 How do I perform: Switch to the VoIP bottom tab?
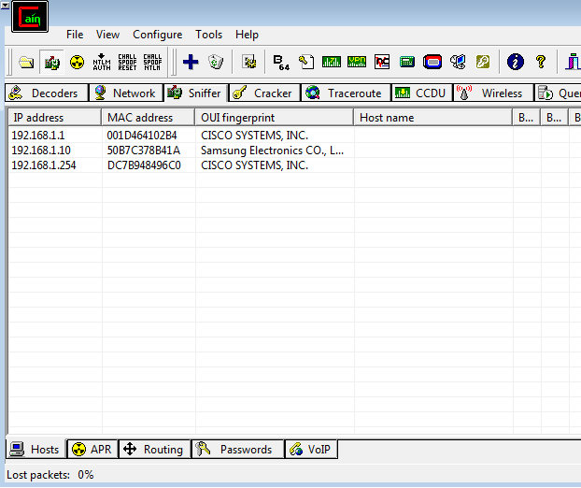[311, 449]
